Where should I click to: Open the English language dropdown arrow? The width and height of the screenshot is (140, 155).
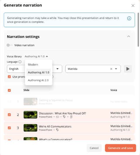57,69
